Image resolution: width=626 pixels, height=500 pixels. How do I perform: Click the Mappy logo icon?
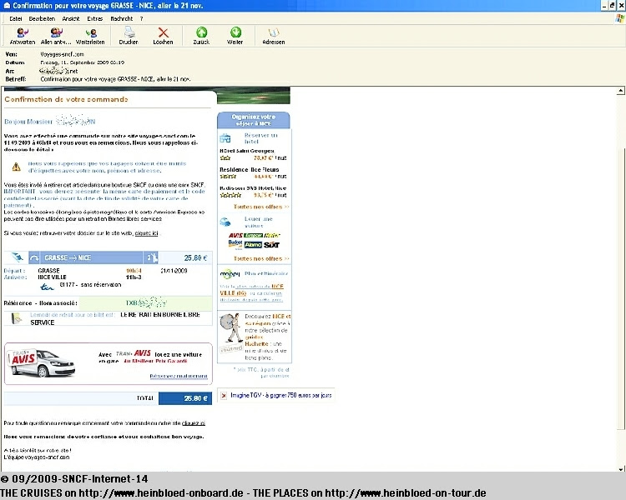click(x=230, y=274)
